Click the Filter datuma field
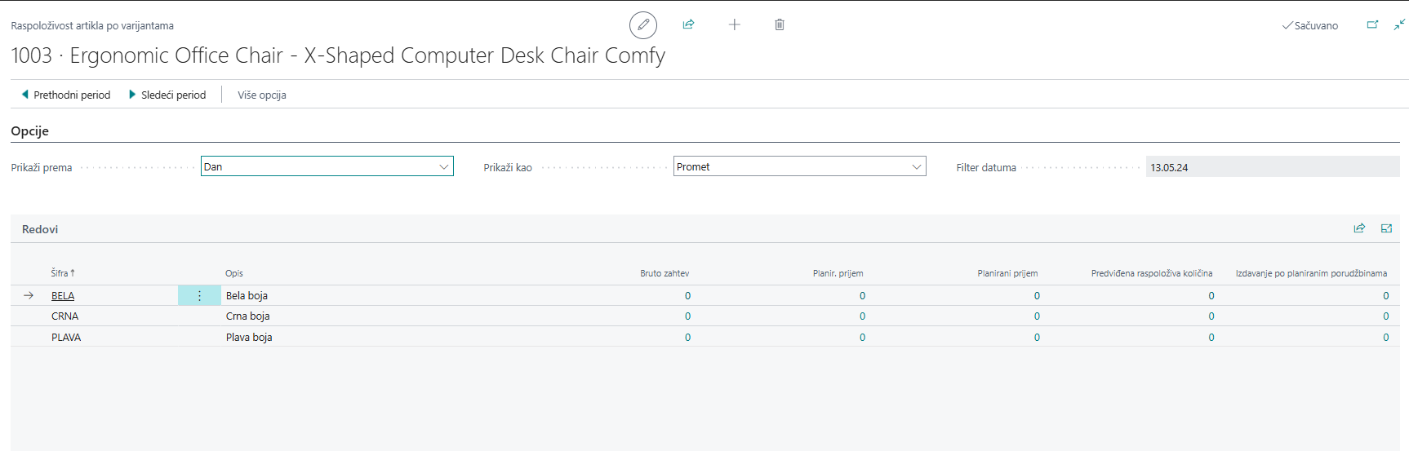 [x=1272, y=167]
